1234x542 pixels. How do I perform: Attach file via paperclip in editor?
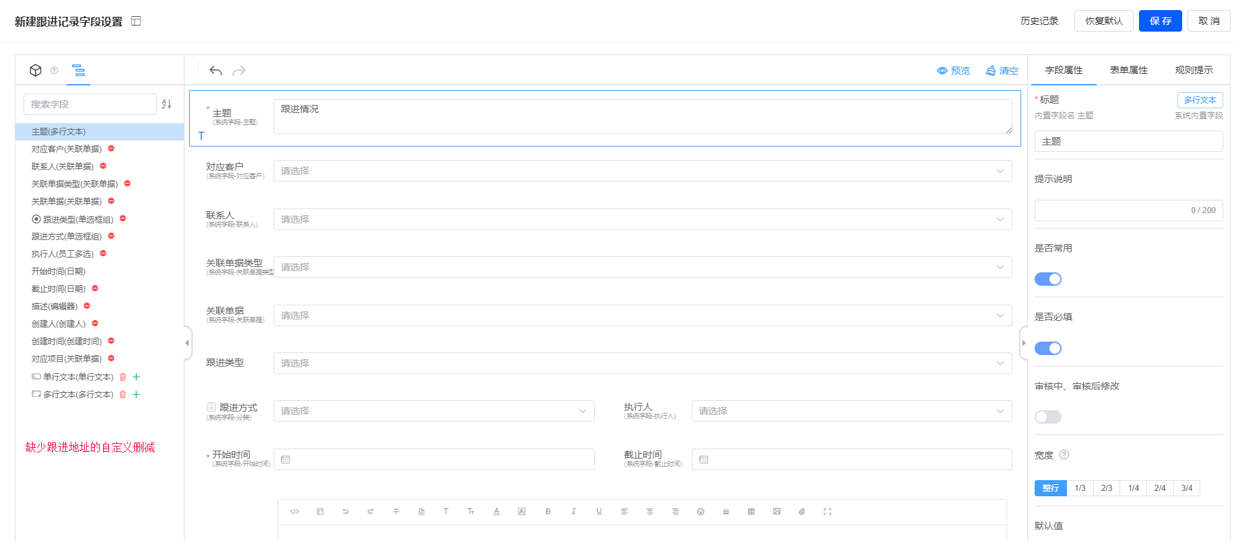click(802, 512)
